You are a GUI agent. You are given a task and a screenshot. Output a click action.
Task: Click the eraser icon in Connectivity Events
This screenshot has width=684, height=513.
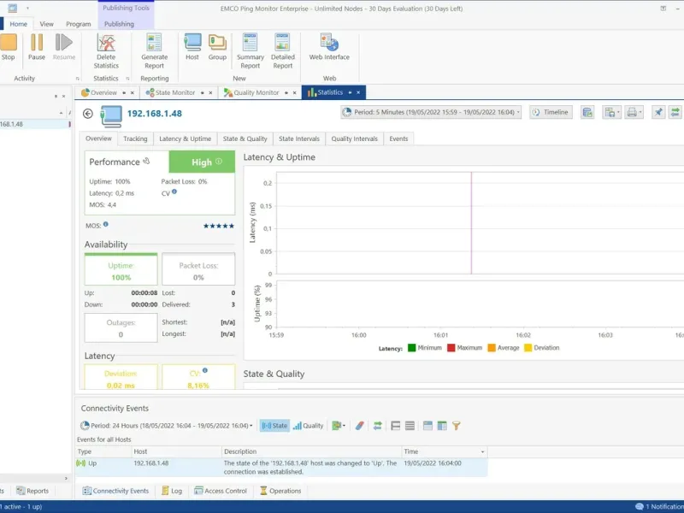click(359, 425)
